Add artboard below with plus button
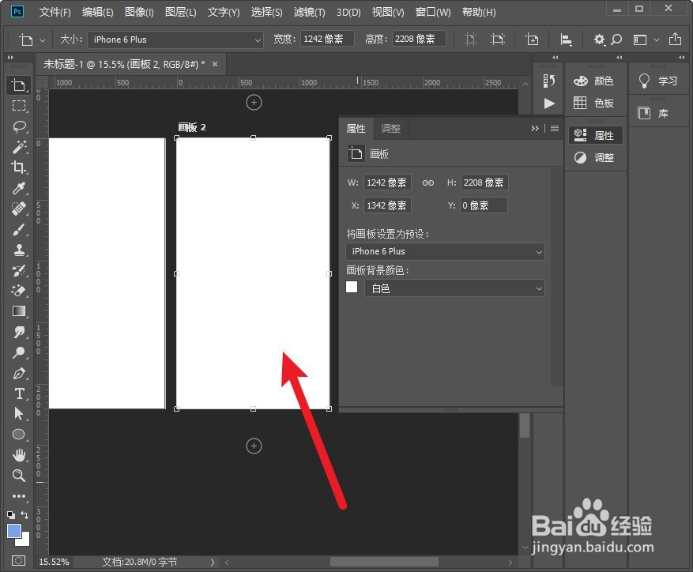This screenshot has height=572, width=693. tap(254, 446)
